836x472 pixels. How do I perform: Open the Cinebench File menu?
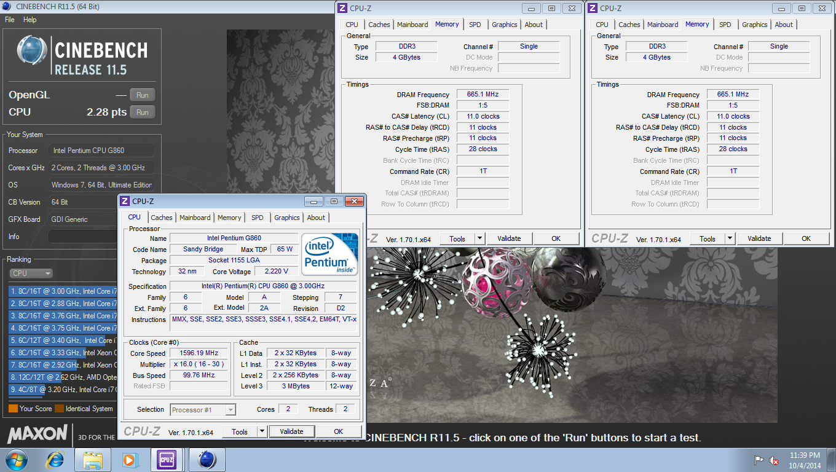click(9, 20)
